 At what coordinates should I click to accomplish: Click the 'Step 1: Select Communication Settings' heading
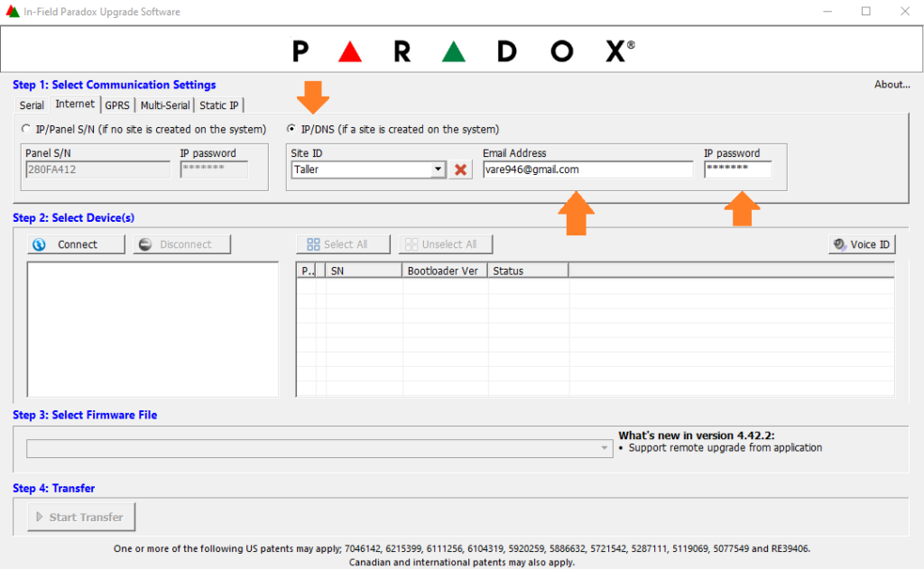tap(115, 85)
